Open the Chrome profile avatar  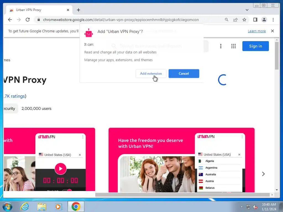(x=264, y=20)
